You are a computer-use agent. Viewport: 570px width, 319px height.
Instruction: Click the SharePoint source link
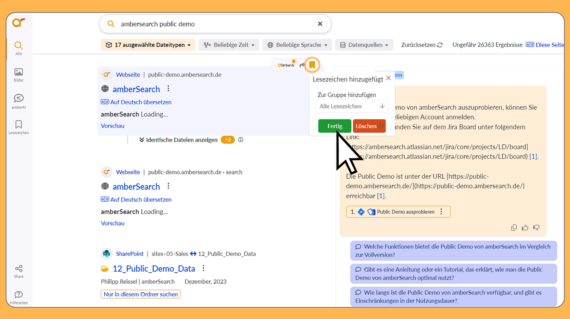point(130,254)
